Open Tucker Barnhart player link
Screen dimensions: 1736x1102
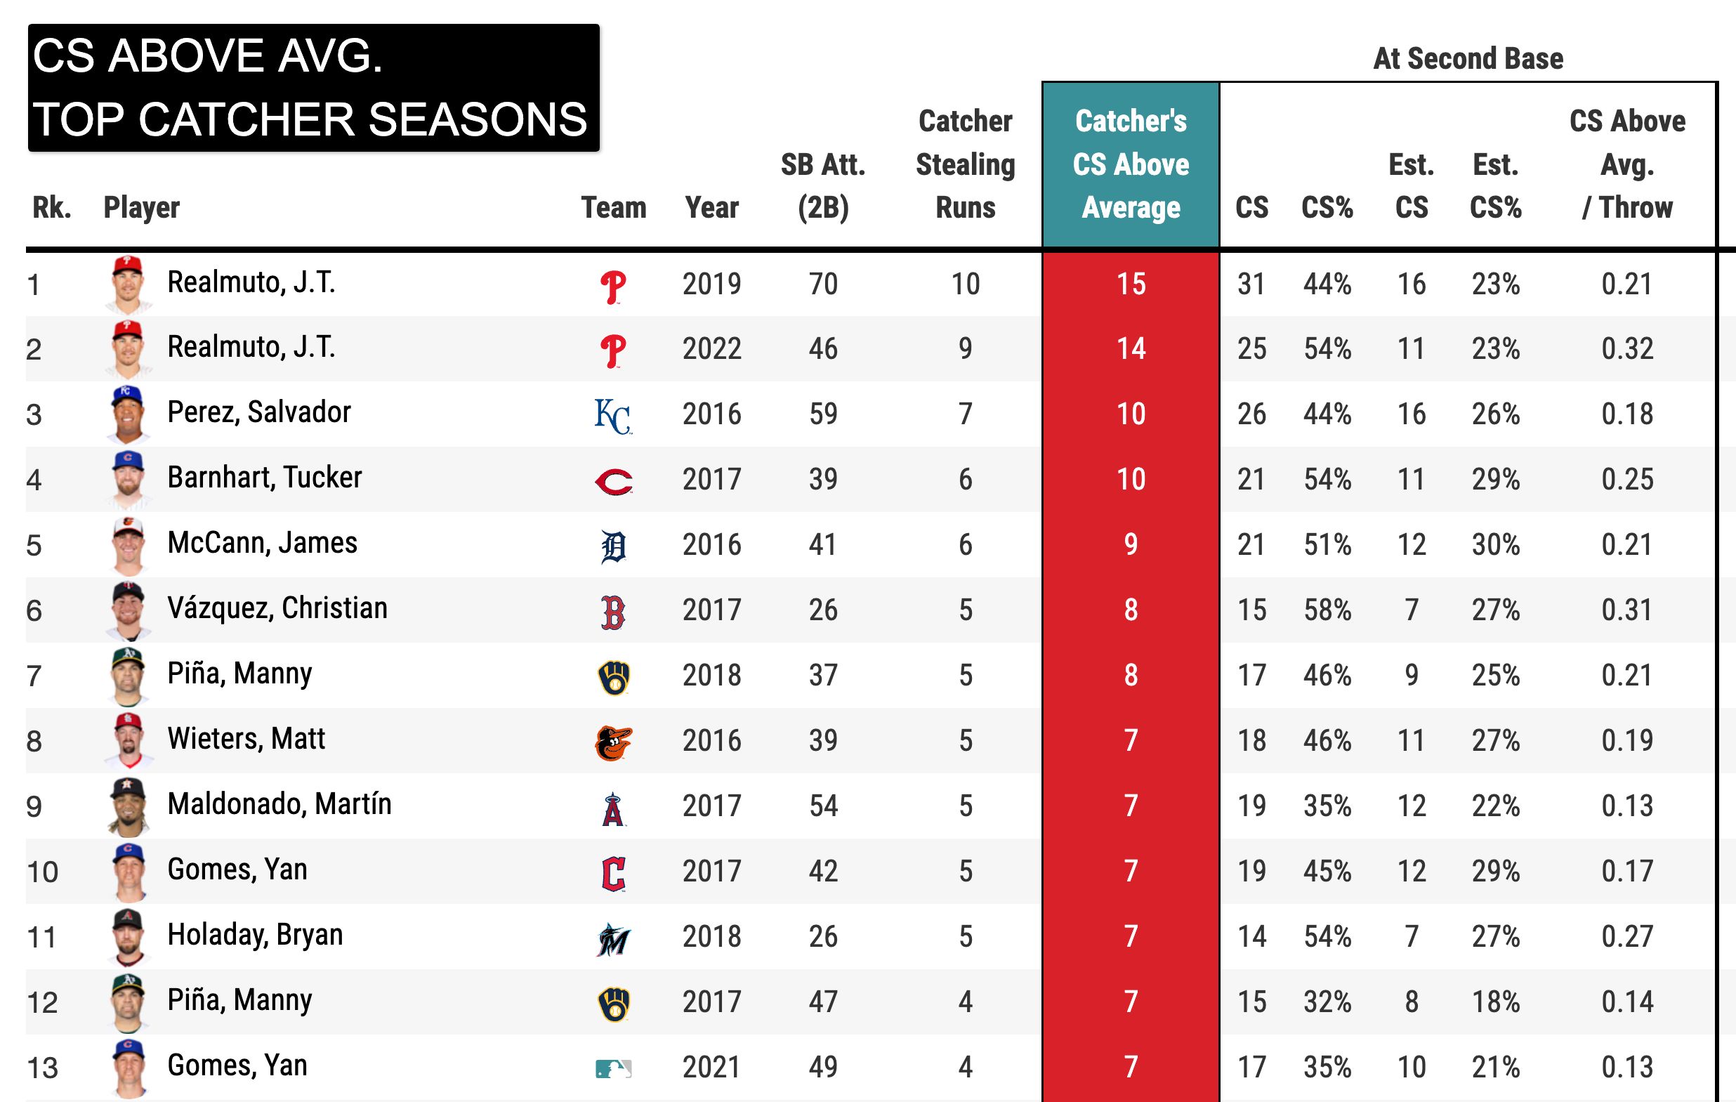[x=265, y=478]
